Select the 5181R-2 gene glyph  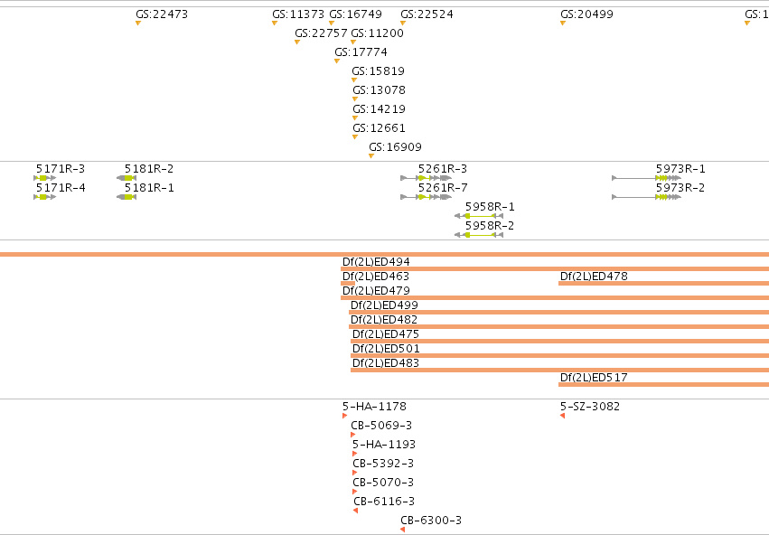[127, 178]
